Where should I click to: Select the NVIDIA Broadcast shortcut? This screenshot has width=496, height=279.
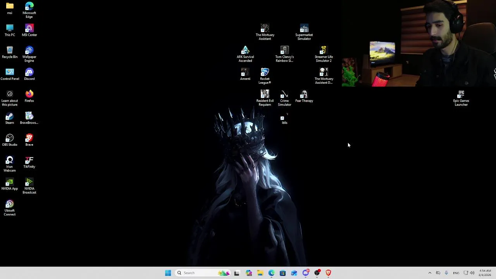pos(29,186)
